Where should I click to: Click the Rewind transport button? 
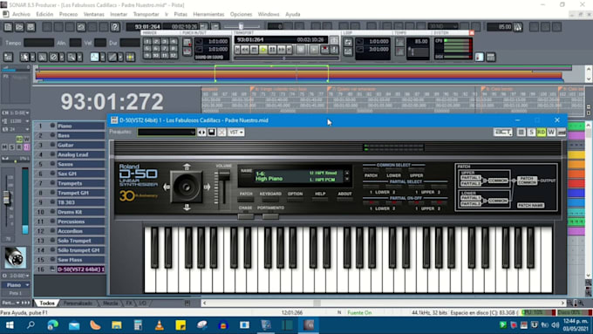click(x=245, y=50)
